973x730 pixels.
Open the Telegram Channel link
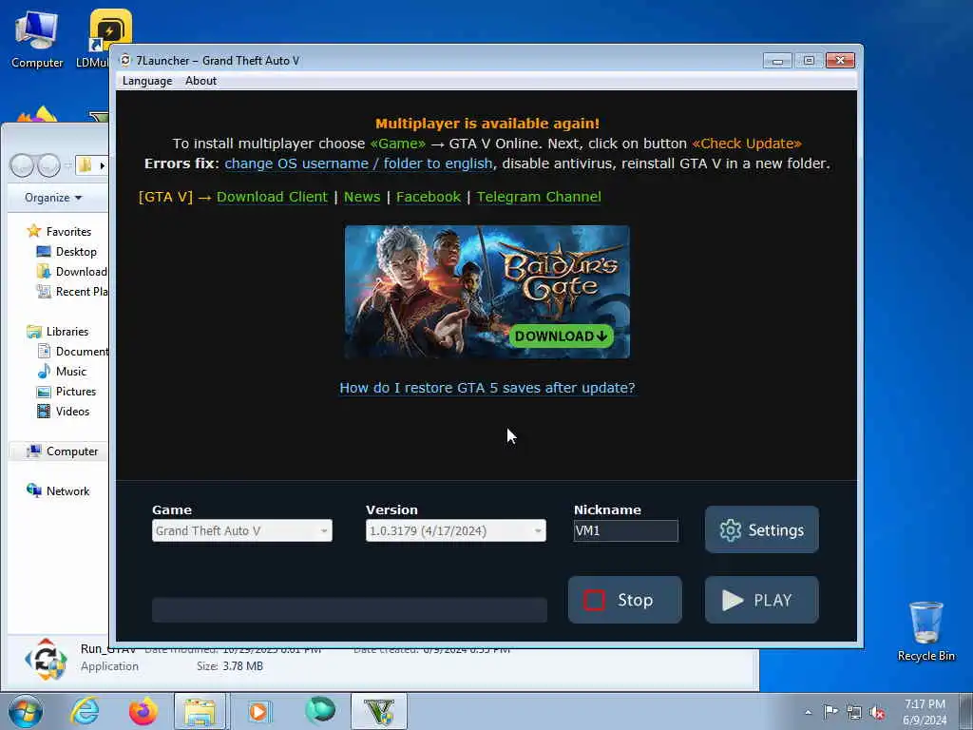coord(539,197)
